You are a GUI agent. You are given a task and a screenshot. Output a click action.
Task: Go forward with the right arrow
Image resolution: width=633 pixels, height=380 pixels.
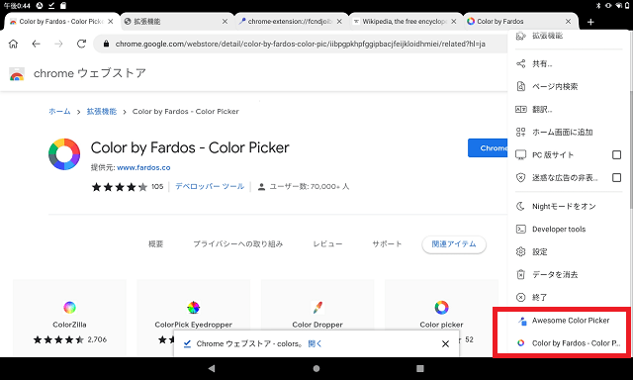[59, 44]
